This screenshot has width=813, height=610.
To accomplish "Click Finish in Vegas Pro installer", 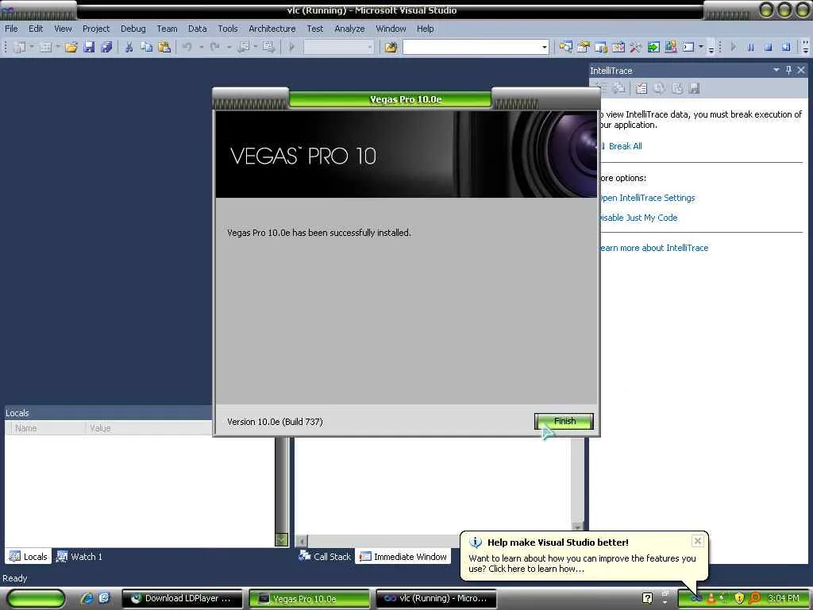I will 564,421.
